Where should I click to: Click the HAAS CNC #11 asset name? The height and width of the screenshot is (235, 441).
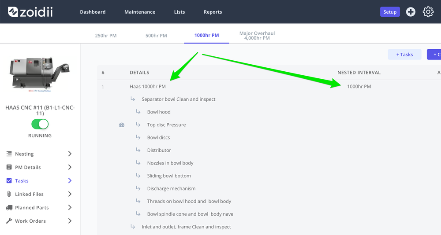click(40, 110)
